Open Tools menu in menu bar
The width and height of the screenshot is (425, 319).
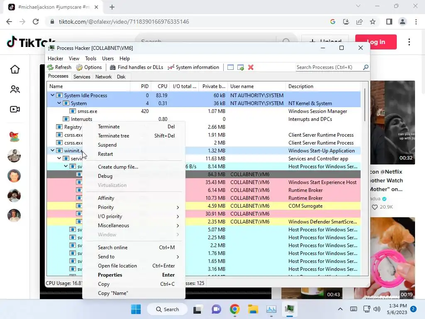click(x=90, y=58)
